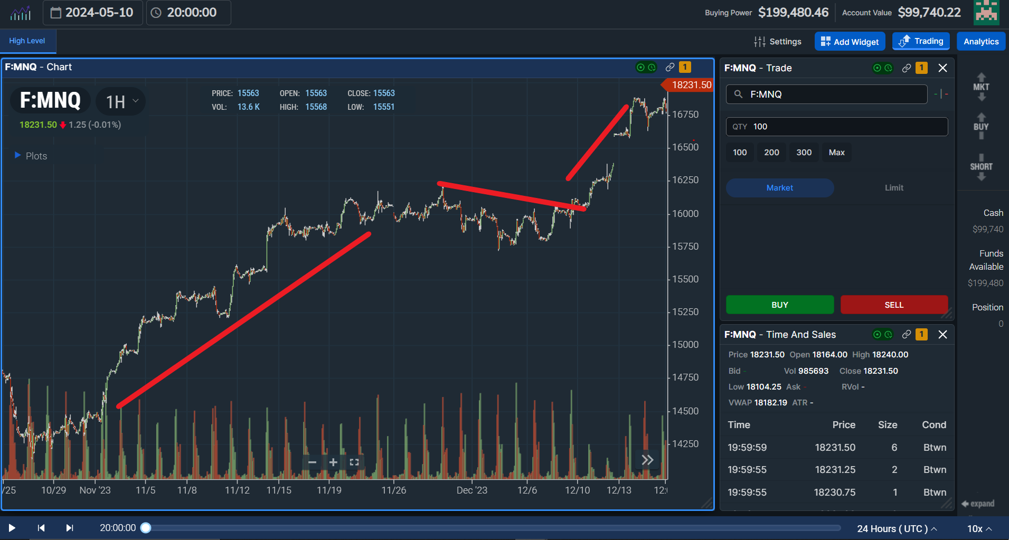Toggle the live data indicator on the chart panel
This screenshot has height=540, width=1009.
click(x=639, y=67)
